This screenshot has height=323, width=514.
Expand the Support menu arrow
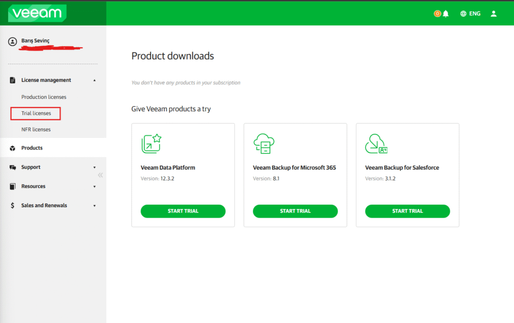(94, 168)
